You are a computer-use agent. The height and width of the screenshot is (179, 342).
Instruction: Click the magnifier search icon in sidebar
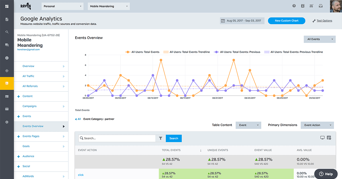coord(7,32)
